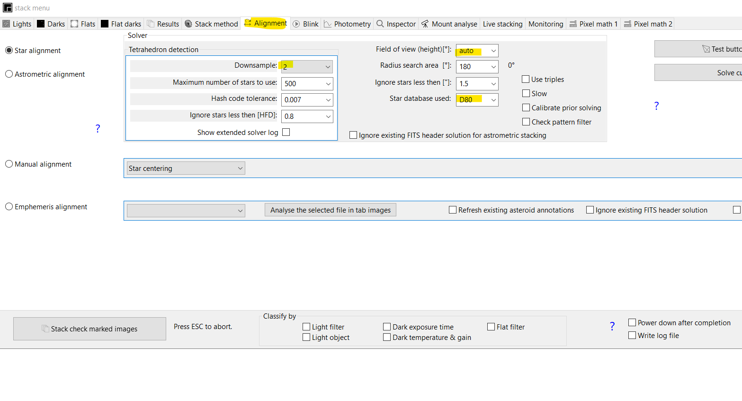The height and width of the screenshot is (401, 742).
Task: Select Manual alignment radio button
Action: [9, 164]
